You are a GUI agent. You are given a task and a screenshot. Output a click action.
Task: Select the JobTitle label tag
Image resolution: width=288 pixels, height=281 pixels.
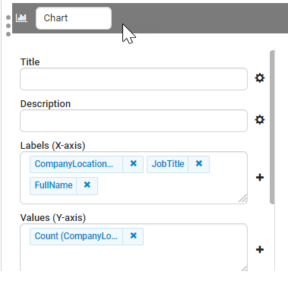tap(168, 164)
